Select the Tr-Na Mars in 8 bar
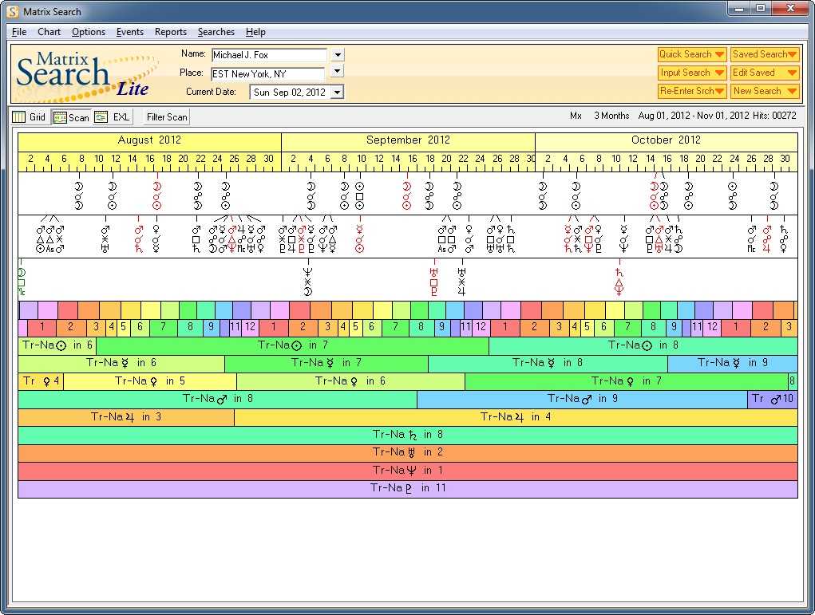815x615 pixels. pyautogui.click(x=217, y=399)
